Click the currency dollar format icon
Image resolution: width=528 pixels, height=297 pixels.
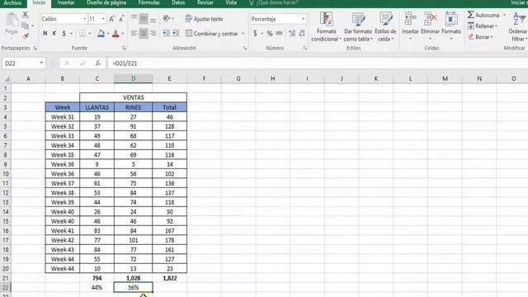255,33
